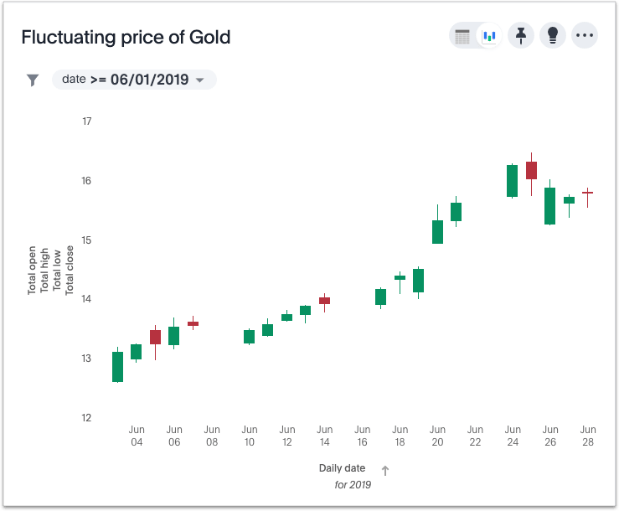619x511 pixels.
Task: Open the lightbulb insights icon
Action: 552,35
